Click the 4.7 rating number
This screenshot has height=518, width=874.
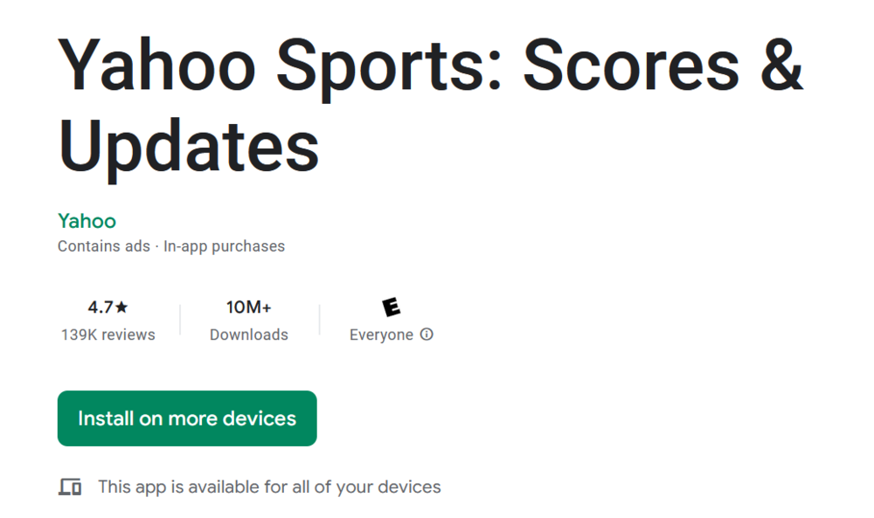click(101, 307)
